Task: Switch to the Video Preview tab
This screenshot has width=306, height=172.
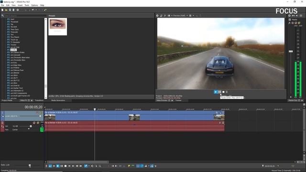Action: 162,100
